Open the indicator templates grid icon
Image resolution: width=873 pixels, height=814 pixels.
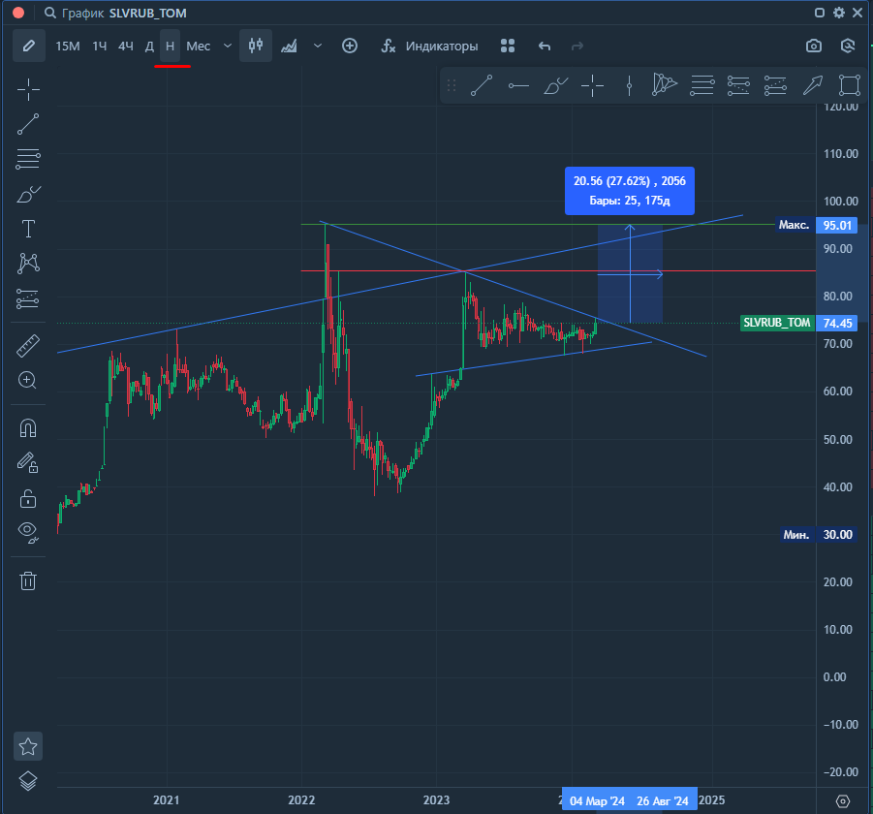pyautogui.click(x=507, y=46)
